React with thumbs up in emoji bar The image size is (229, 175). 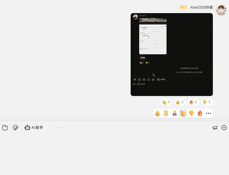158,113
